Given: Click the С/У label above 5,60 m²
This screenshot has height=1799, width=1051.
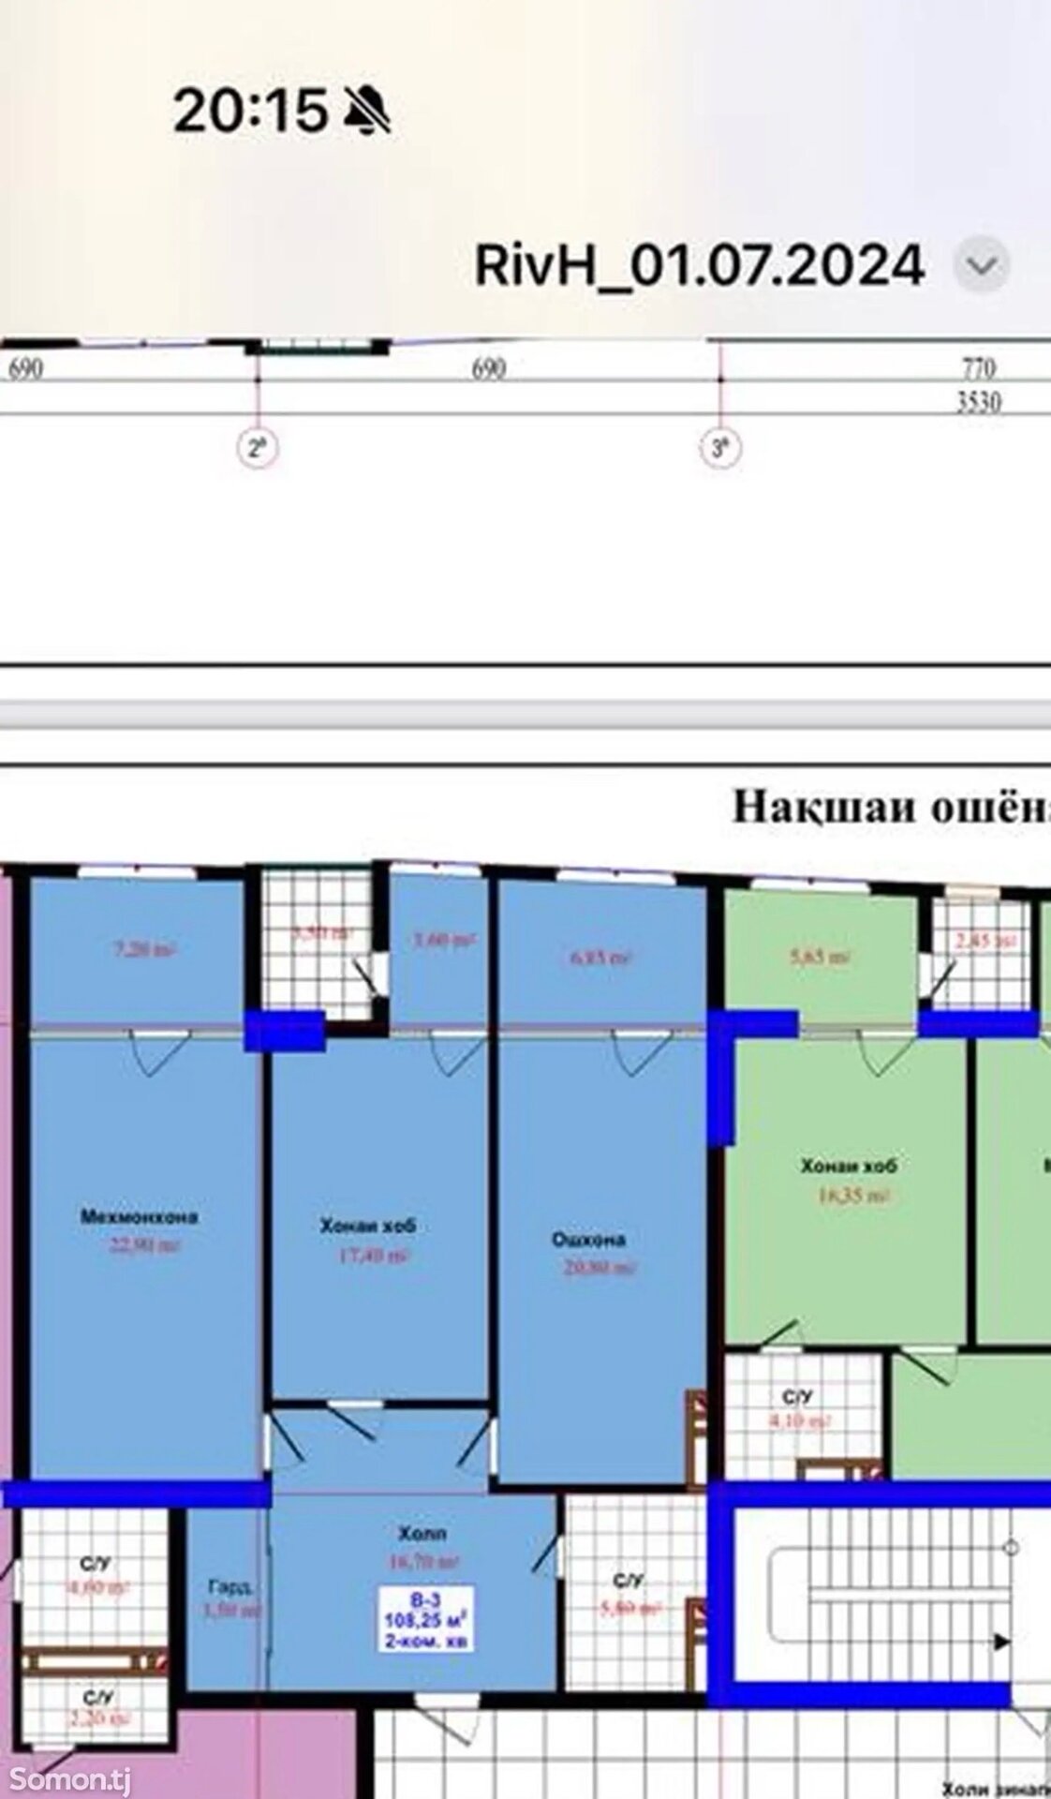Looking at the screenshot, I should click(x=629, y=1581).
